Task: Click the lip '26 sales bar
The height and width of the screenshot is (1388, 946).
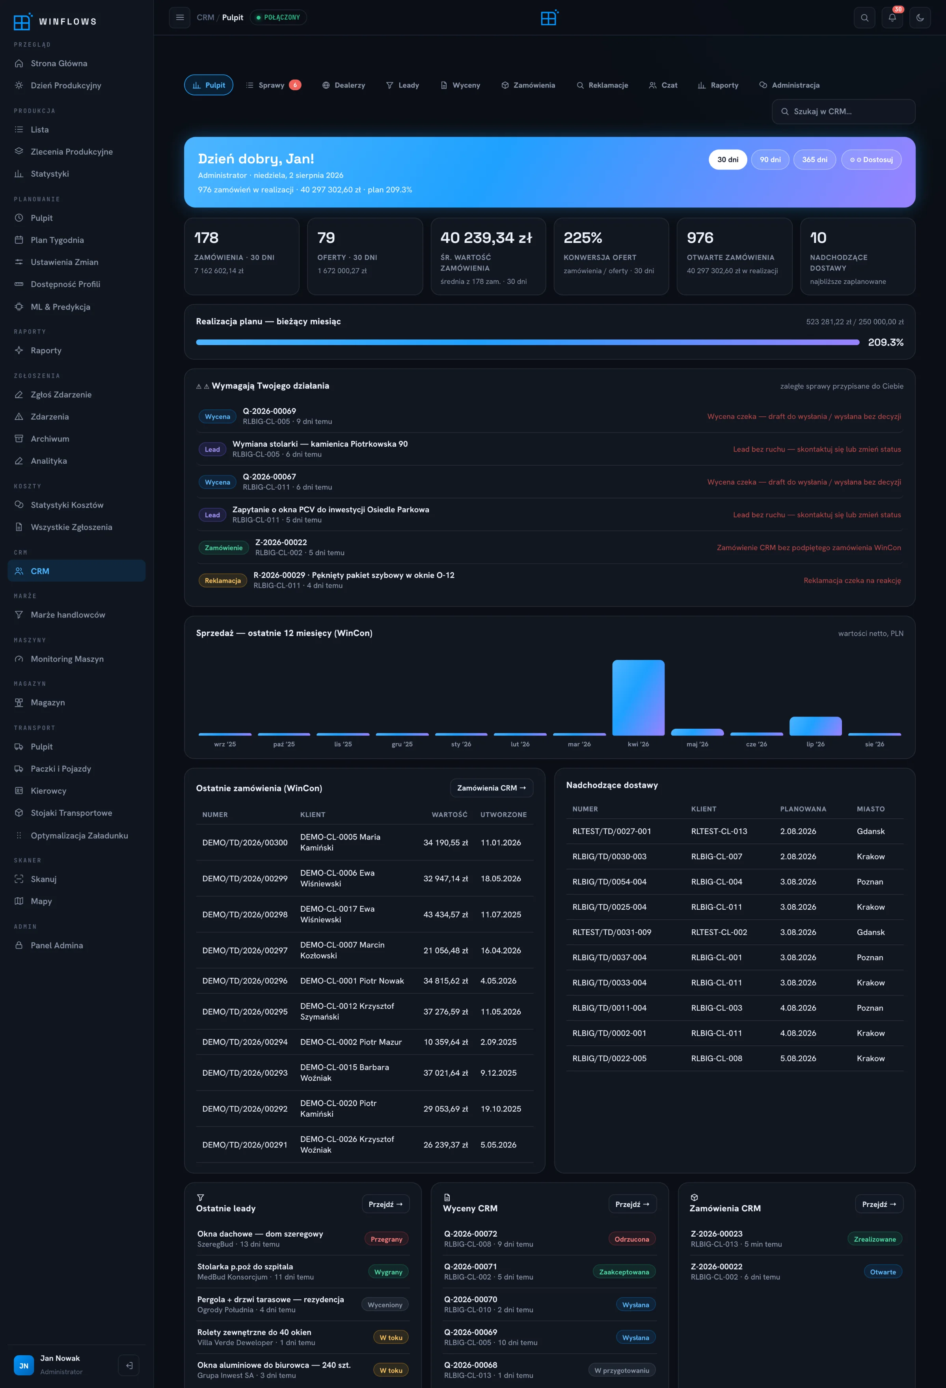Action: point(815,726)
